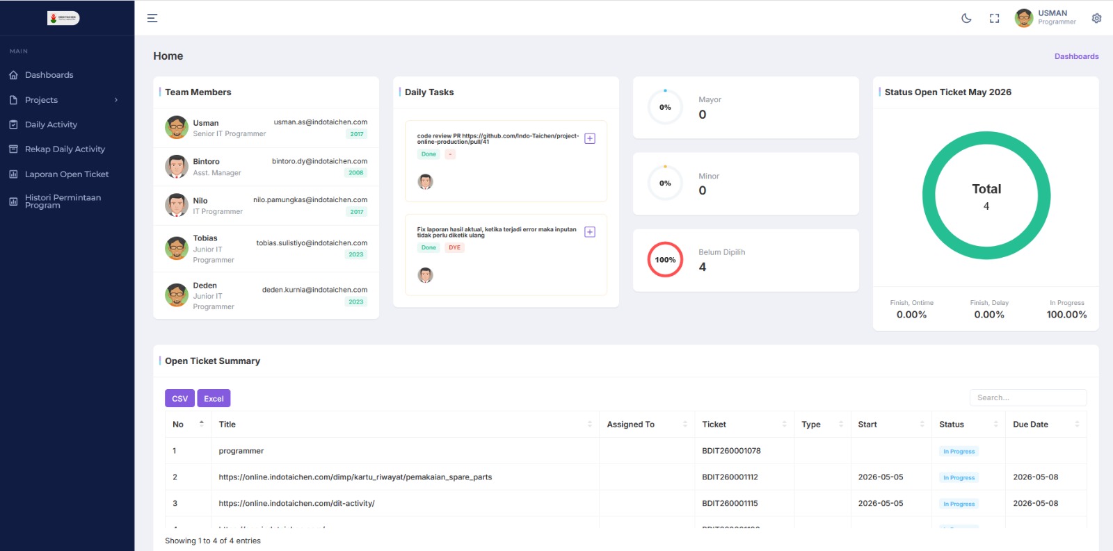Expand the Fix laporan hasil aktual task
1113x551 pixels.
(590, 232)
